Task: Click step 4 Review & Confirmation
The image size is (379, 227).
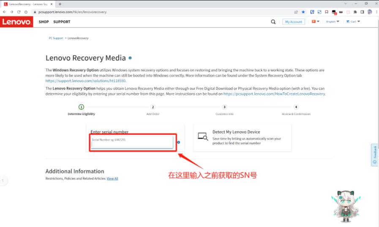Action: [296, 110]
